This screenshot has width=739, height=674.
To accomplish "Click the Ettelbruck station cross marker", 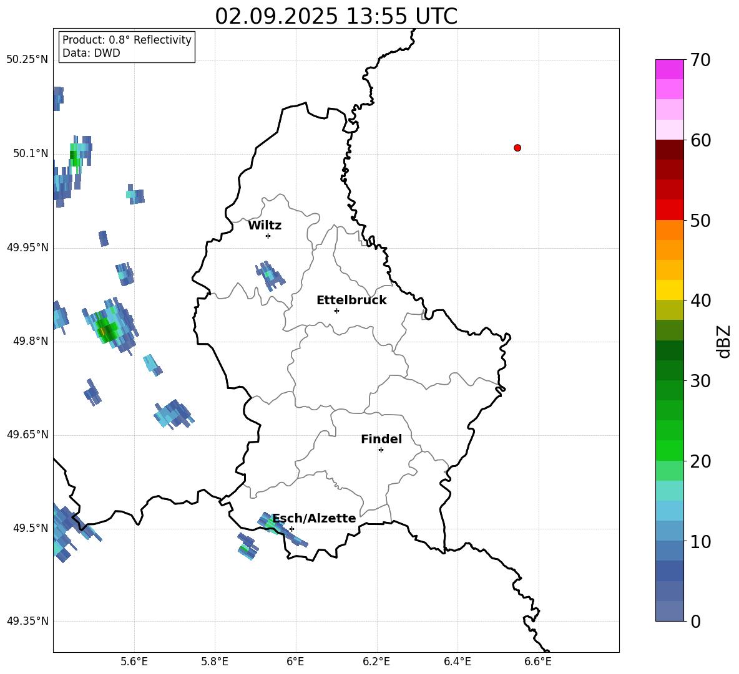I will [x=336, y=311].
